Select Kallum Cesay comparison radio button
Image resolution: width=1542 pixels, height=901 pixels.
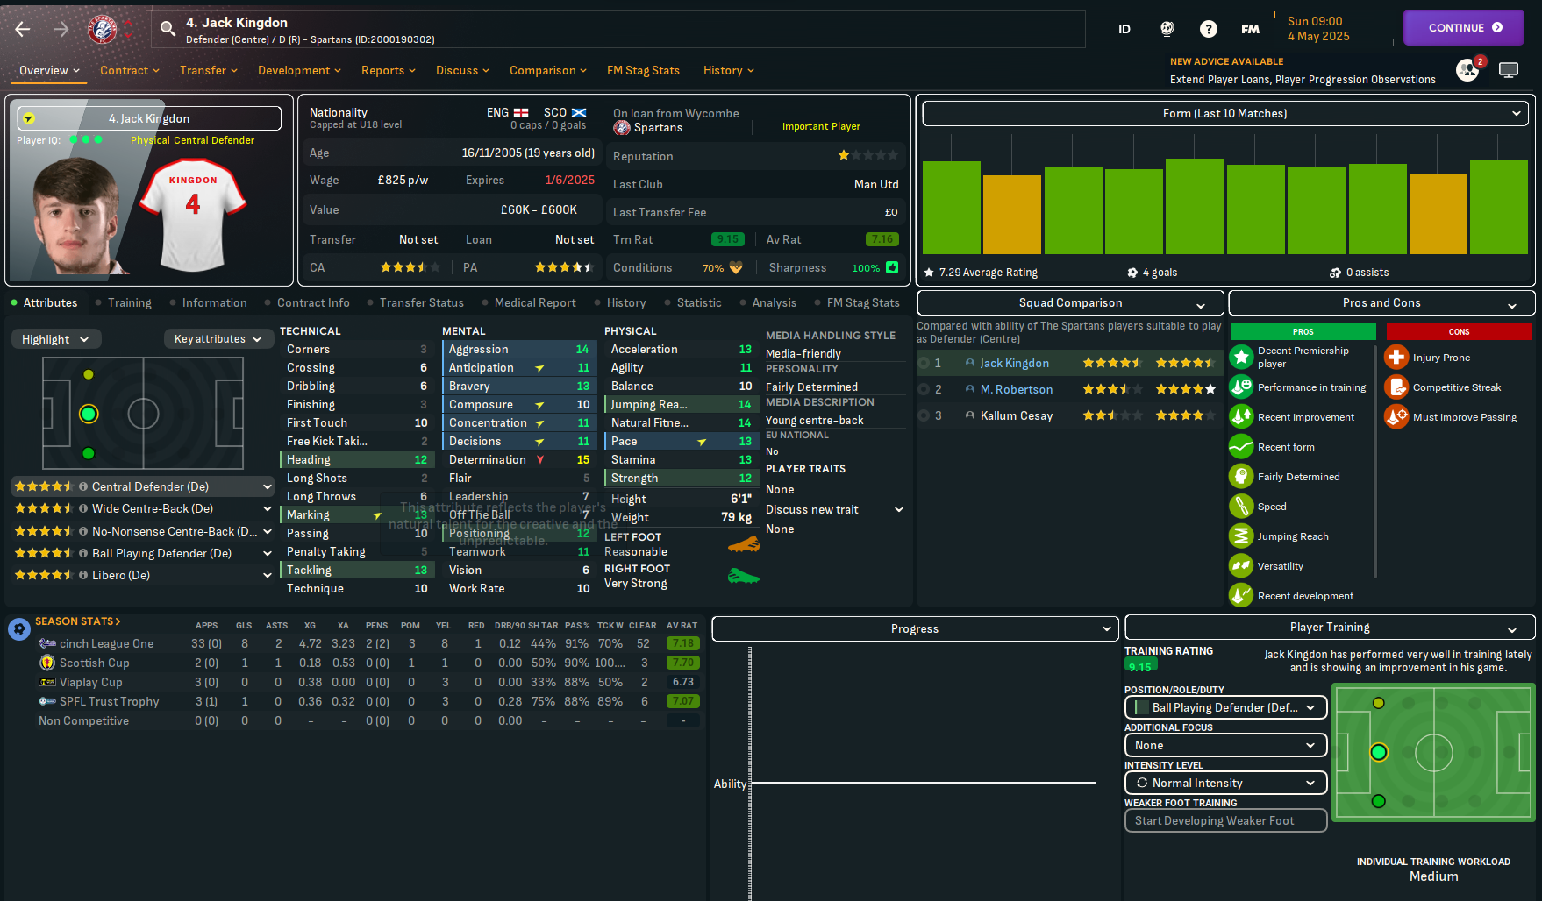pyautogui.click(x=924, y=415)
